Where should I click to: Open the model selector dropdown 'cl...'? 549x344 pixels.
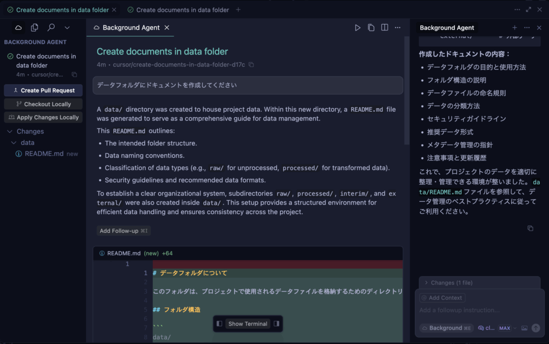[486, 328]
